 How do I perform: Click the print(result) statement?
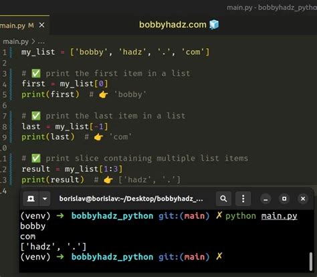[53, 179]
